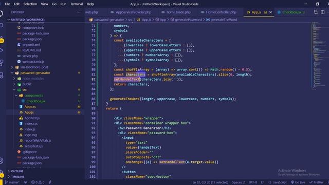329x185 pixels.
Task: Click the generateTheWord breadcrumb
Action: [222, 20]
